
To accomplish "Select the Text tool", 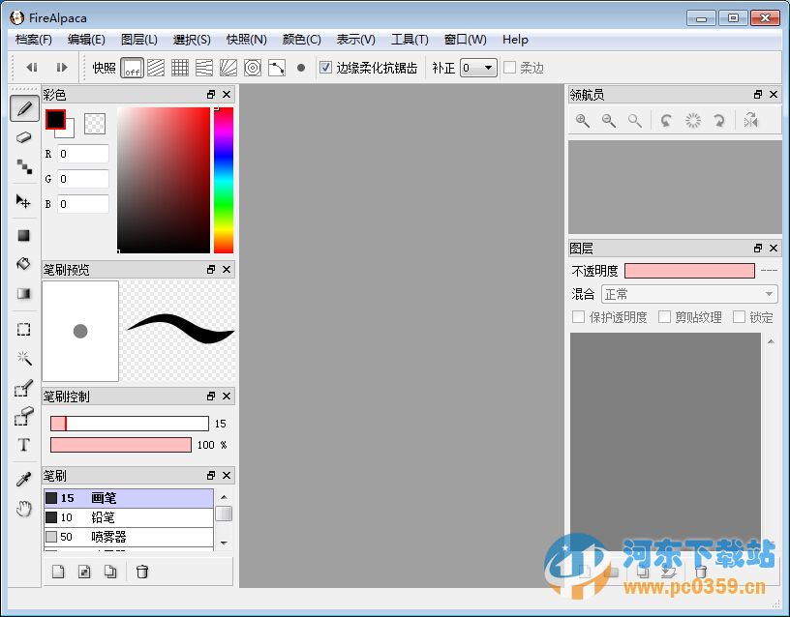I will point(24,445).
